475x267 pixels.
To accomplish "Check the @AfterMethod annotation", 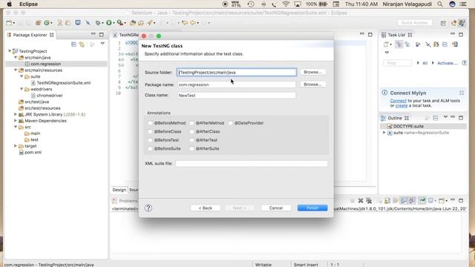I will (191, 123).
